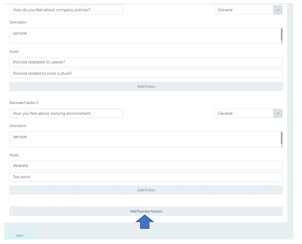Expand the General dropdown for Success Factor 3

point(248,113)
